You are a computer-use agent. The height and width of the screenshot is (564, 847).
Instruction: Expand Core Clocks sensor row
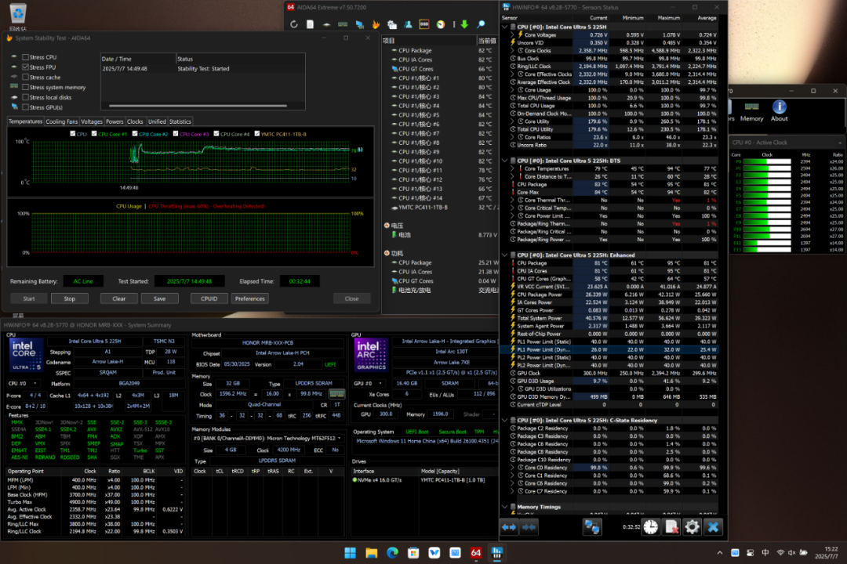[513, 51]
